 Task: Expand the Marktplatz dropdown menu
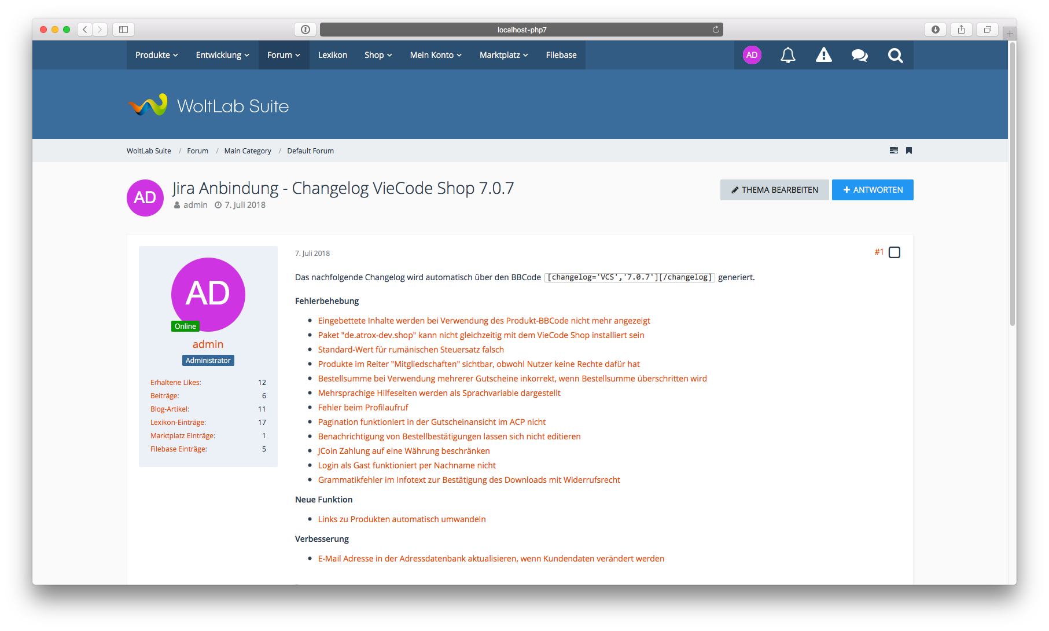[x=504, y=55]
